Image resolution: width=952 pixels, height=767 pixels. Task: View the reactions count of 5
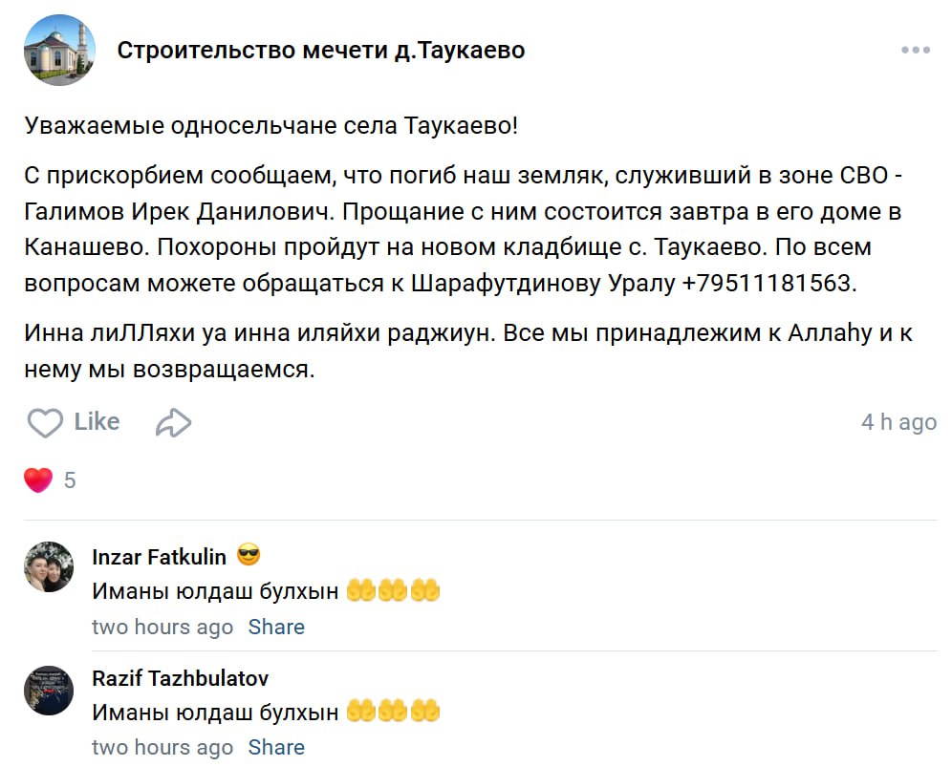coord(70,480)
